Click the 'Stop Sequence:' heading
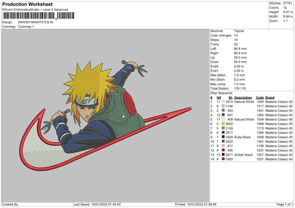Viewport: 295px width, 208px height. [222, 93]
